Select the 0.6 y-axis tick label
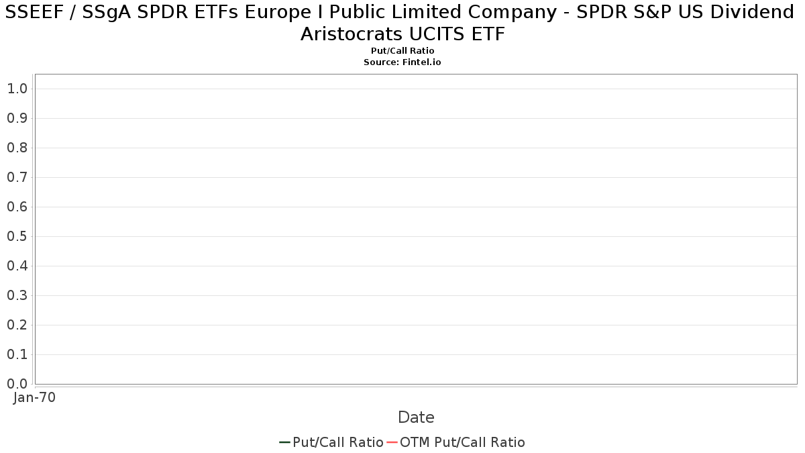 [x=17, y=207]
